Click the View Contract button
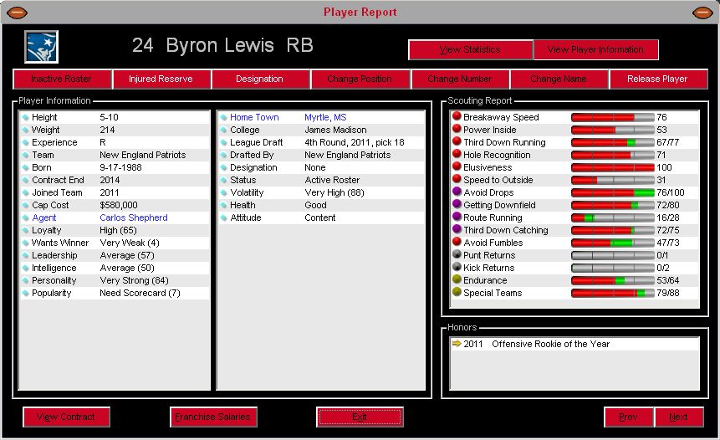The width and height of the screenshot is (720, 440). [66, 417]
